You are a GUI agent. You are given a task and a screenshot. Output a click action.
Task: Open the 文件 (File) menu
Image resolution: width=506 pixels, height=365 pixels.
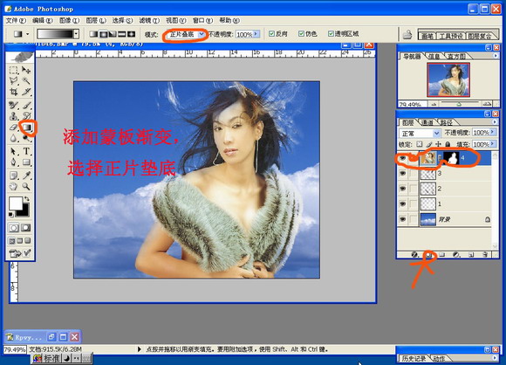[16, 20]
